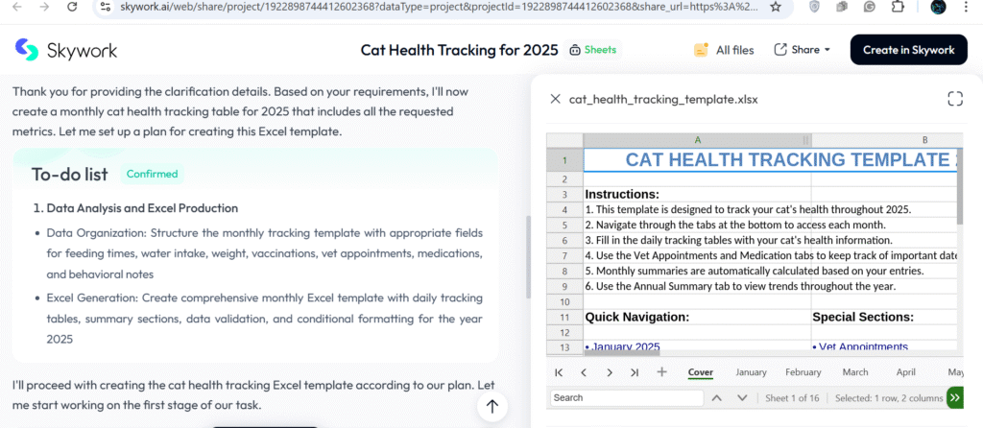Switch to the January sheet tab
The height and width of the screenshot is (428, 983).
click(751, 372)
